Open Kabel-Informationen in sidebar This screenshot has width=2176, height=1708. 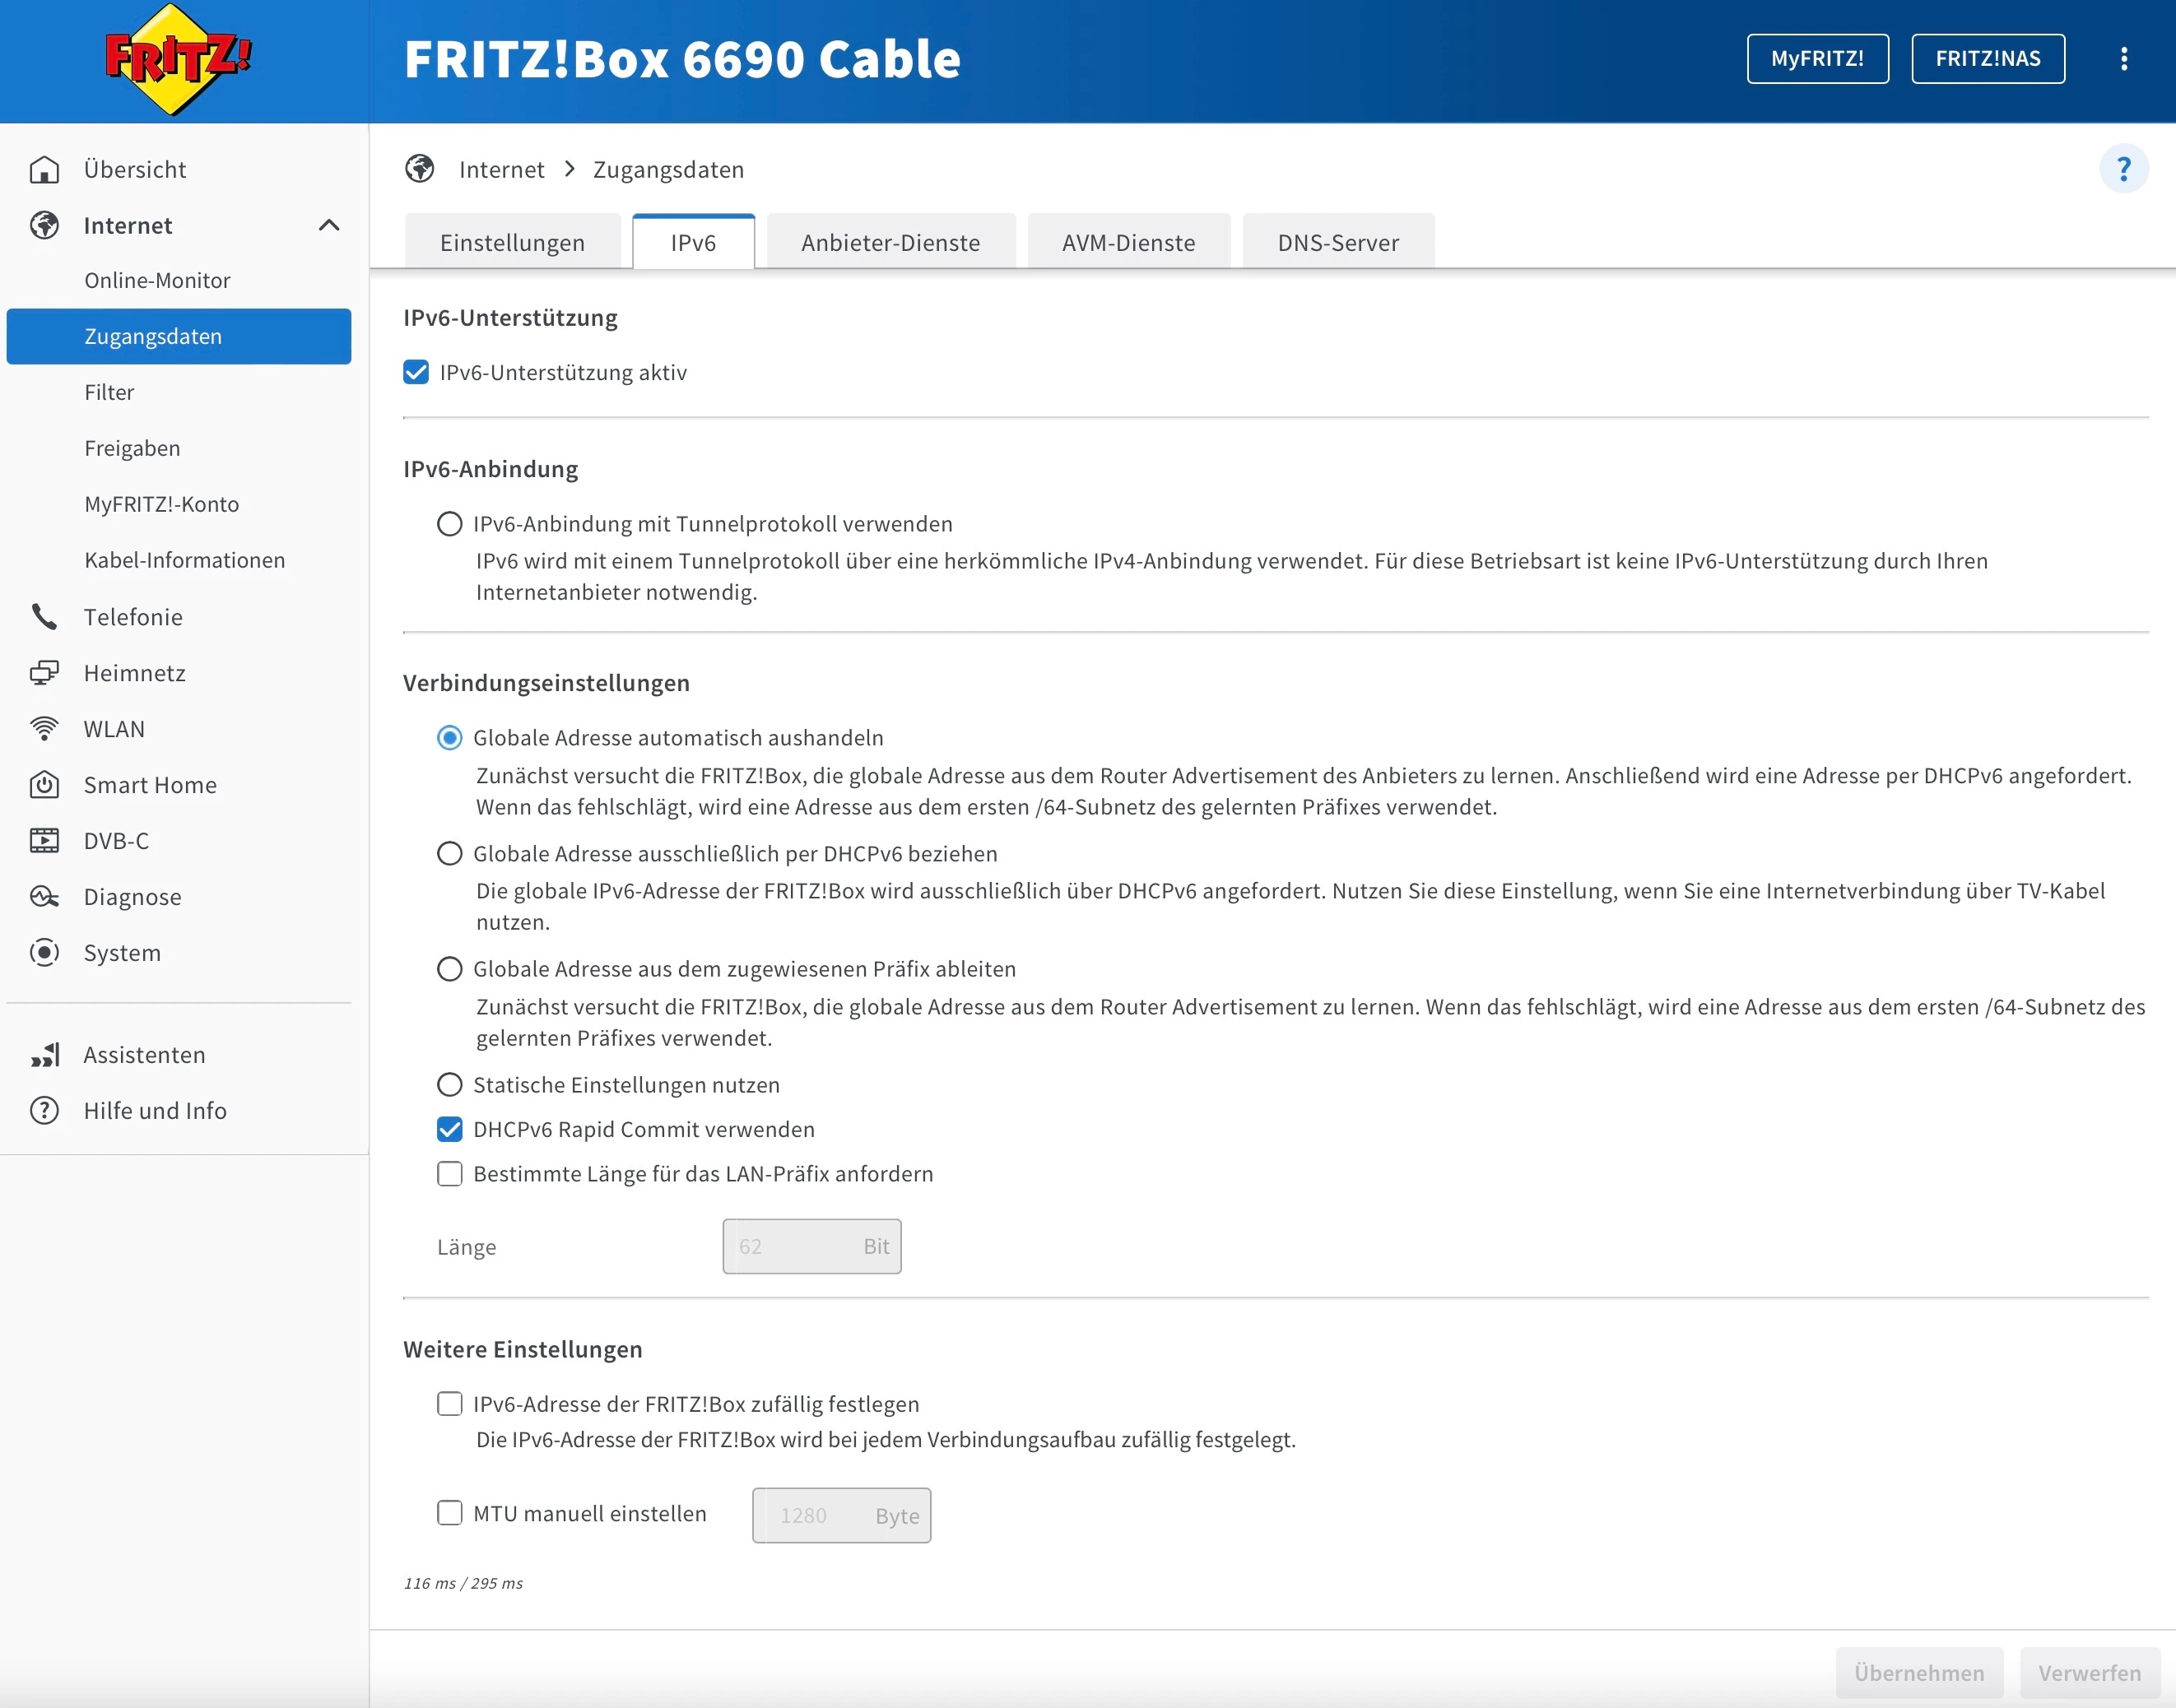(x=185, y=560)
